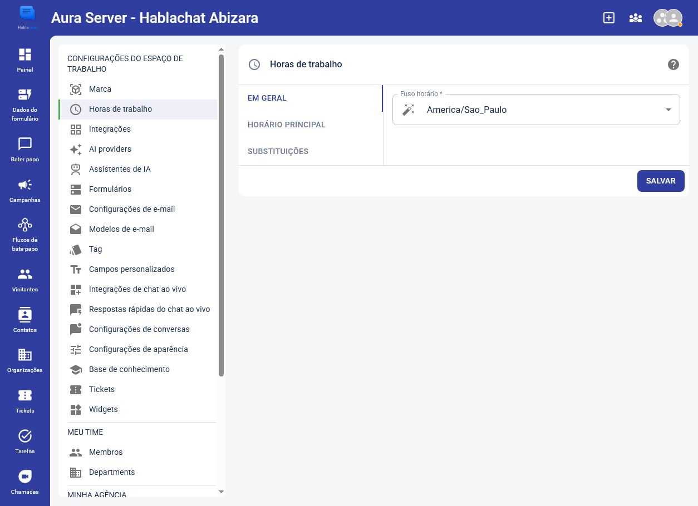This screenshot has width=698, height=506.
Task: Open Marca settings
Action: click(x=137, y=89)
